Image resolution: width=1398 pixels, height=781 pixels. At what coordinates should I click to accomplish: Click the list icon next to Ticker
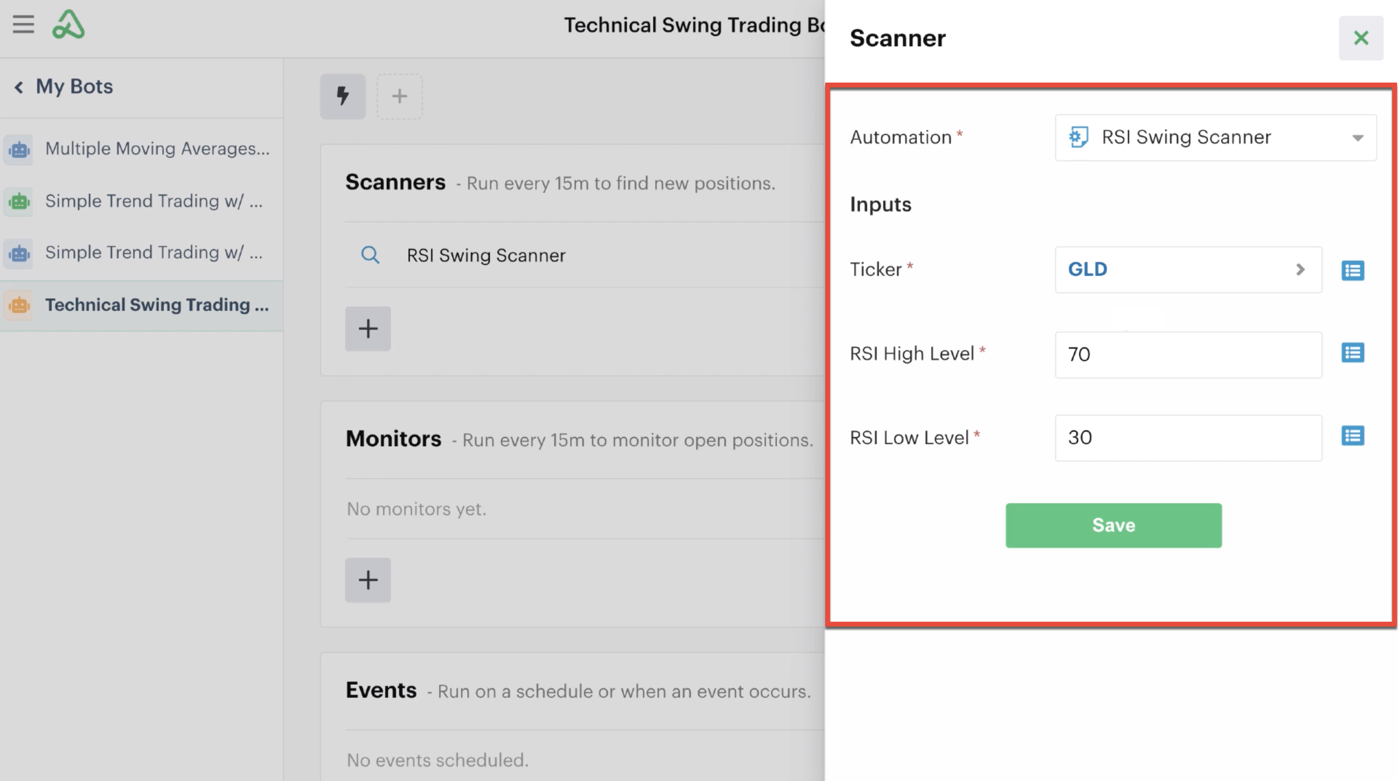coord(1352,271)
